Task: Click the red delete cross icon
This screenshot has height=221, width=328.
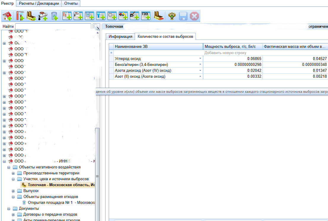Action: pos(194,16)
